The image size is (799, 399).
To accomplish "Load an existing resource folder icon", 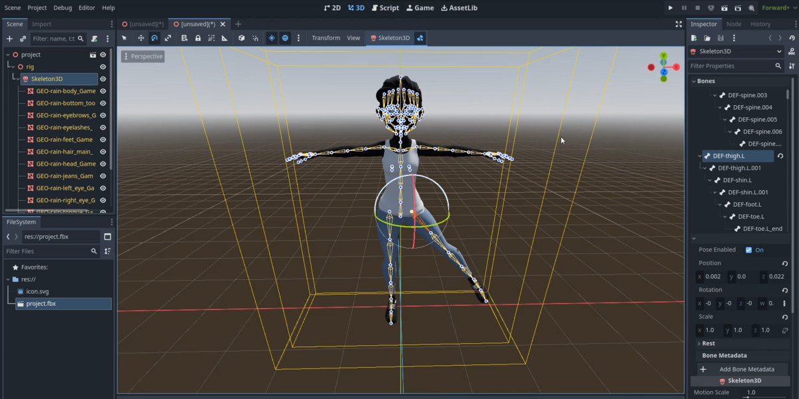I will [707, 38].
